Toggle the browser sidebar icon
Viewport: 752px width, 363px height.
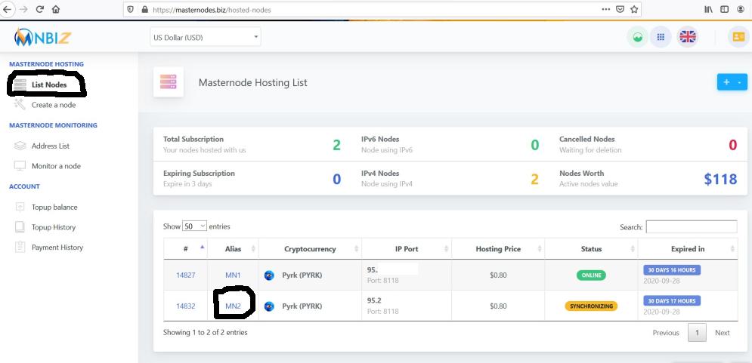click(x=724, y=9)
